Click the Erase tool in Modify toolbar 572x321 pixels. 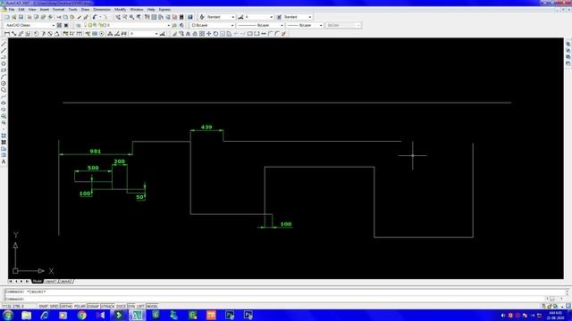175,34
